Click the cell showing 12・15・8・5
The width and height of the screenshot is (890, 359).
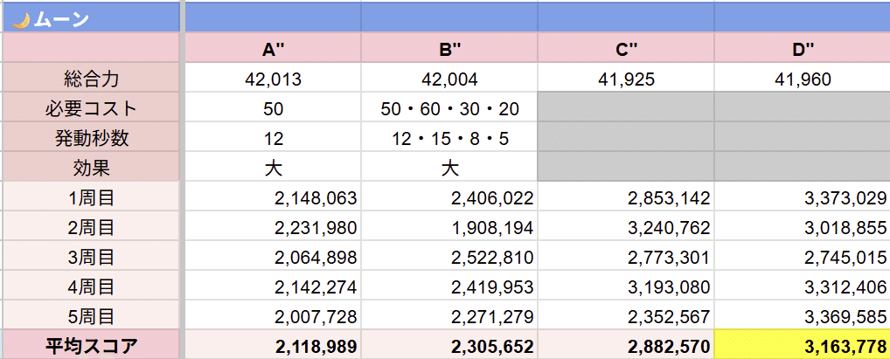coord(449,138)
